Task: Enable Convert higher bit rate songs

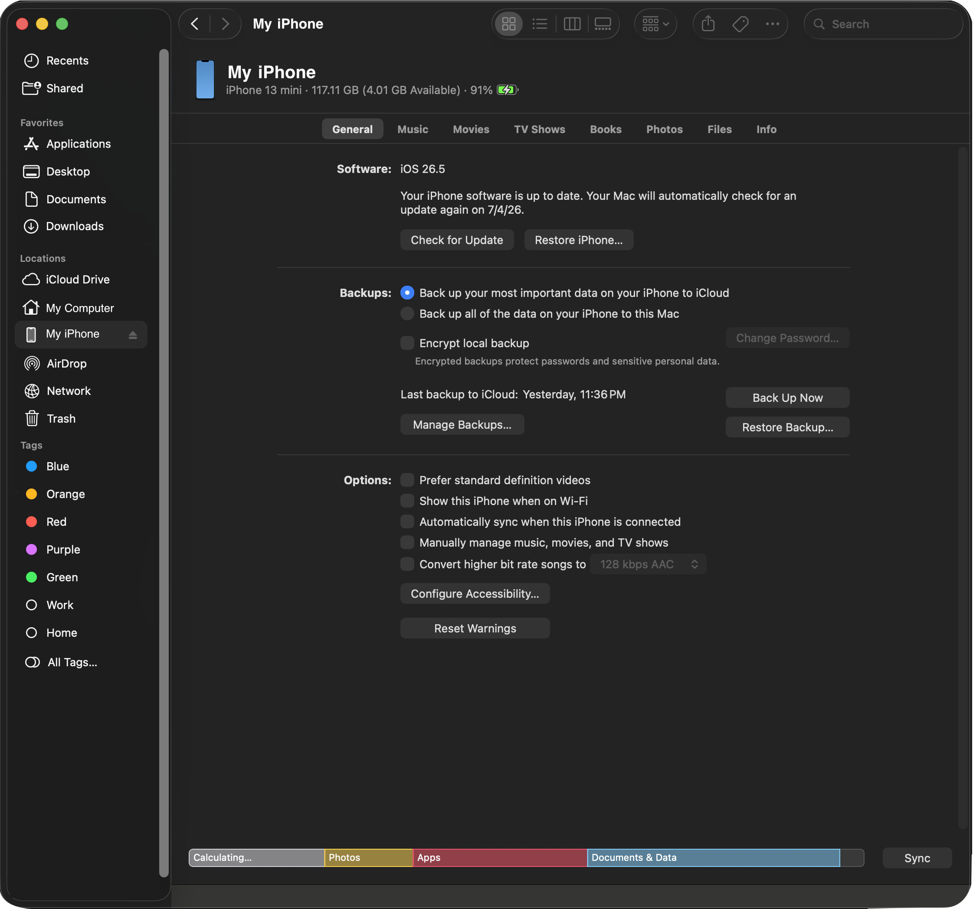Action: pyautogui.click(x=407, y=564)
